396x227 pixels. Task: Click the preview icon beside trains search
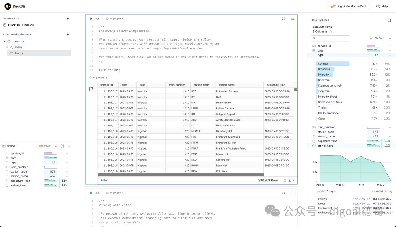63,146
